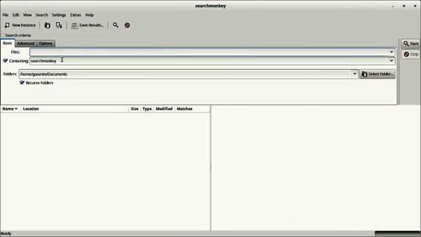Image resolution: width=421 pixels, height=237 pixels.
Task: Switch to the Basic tab
Action: (x=7, y=43)
